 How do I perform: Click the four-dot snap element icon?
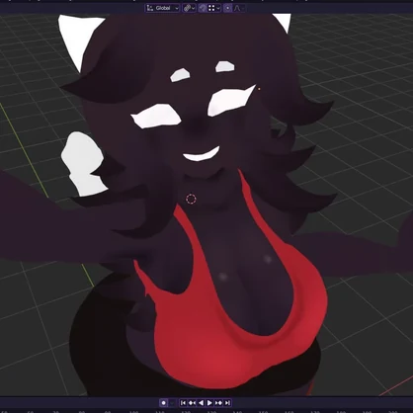click(x=211, y=8)
